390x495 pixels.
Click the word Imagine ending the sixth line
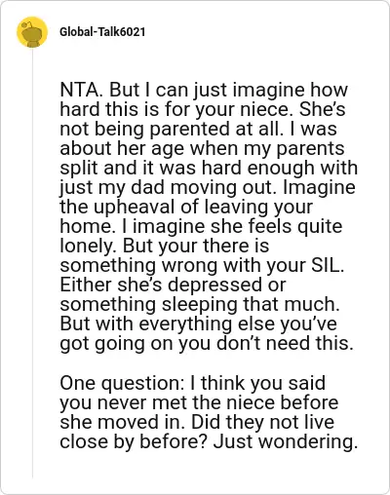coord(319,187)
